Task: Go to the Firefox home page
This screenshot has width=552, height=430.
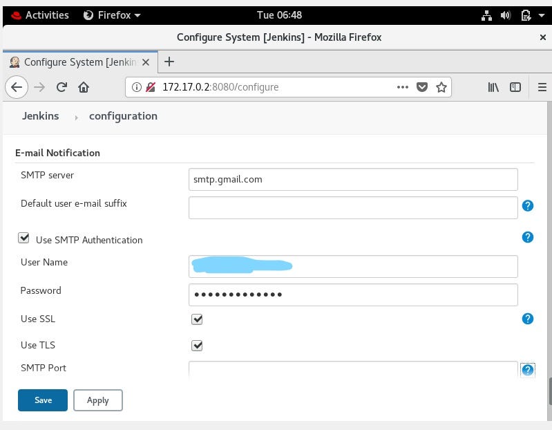Action: tap(84, 87)
